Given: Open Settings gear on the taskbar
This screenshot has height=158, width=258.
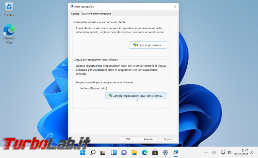Looking at the screenshot, I should coord(165,152).
